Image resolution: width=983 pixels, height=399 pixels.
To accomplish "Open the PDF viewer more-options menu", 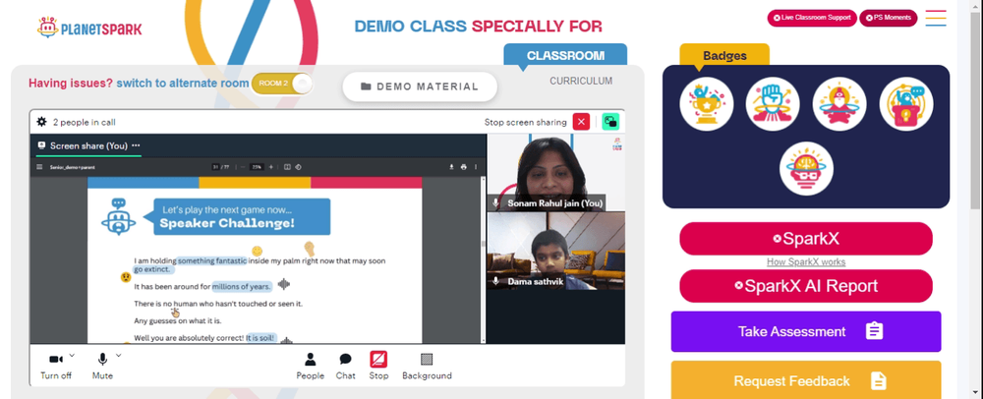I will 476,167.
